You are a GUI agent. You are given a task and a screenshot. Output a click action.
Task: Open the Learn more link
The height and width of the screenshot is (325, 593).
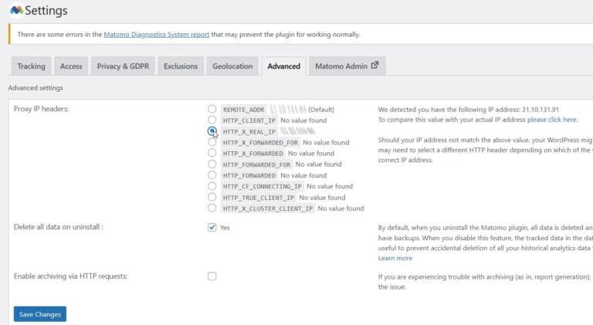pos(395,258)
